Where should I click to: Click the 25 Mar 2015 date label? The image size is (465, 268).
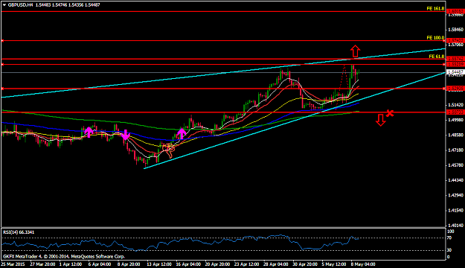[x=13, y=264]
